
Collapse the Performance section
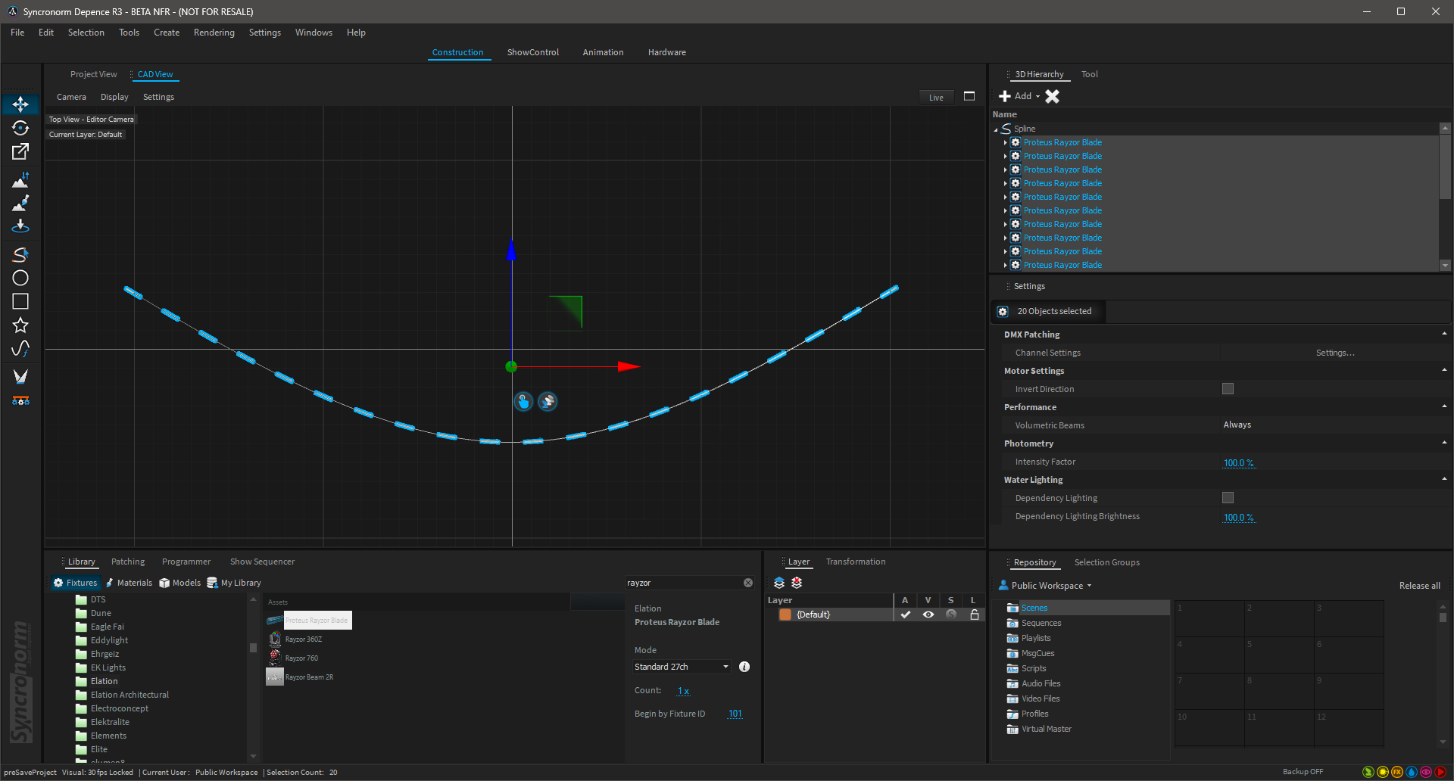tap(1443, 406)
